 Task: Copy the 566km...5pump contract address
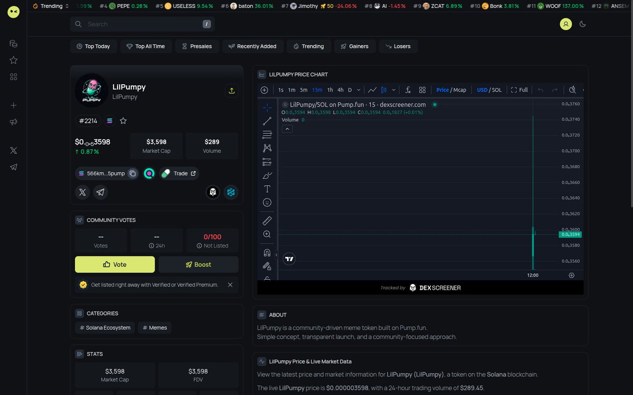click(133, 173)
